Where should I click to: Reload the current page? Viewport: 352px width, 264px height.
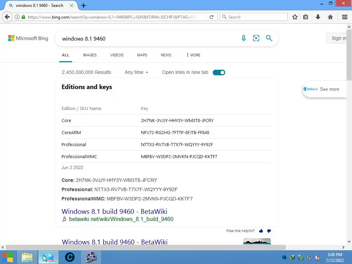pos(211,17)
